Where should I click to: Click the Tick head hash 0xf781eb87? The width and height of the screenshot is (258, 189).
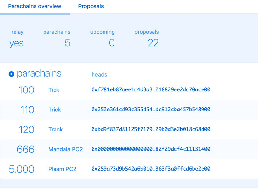click(151, 90)
